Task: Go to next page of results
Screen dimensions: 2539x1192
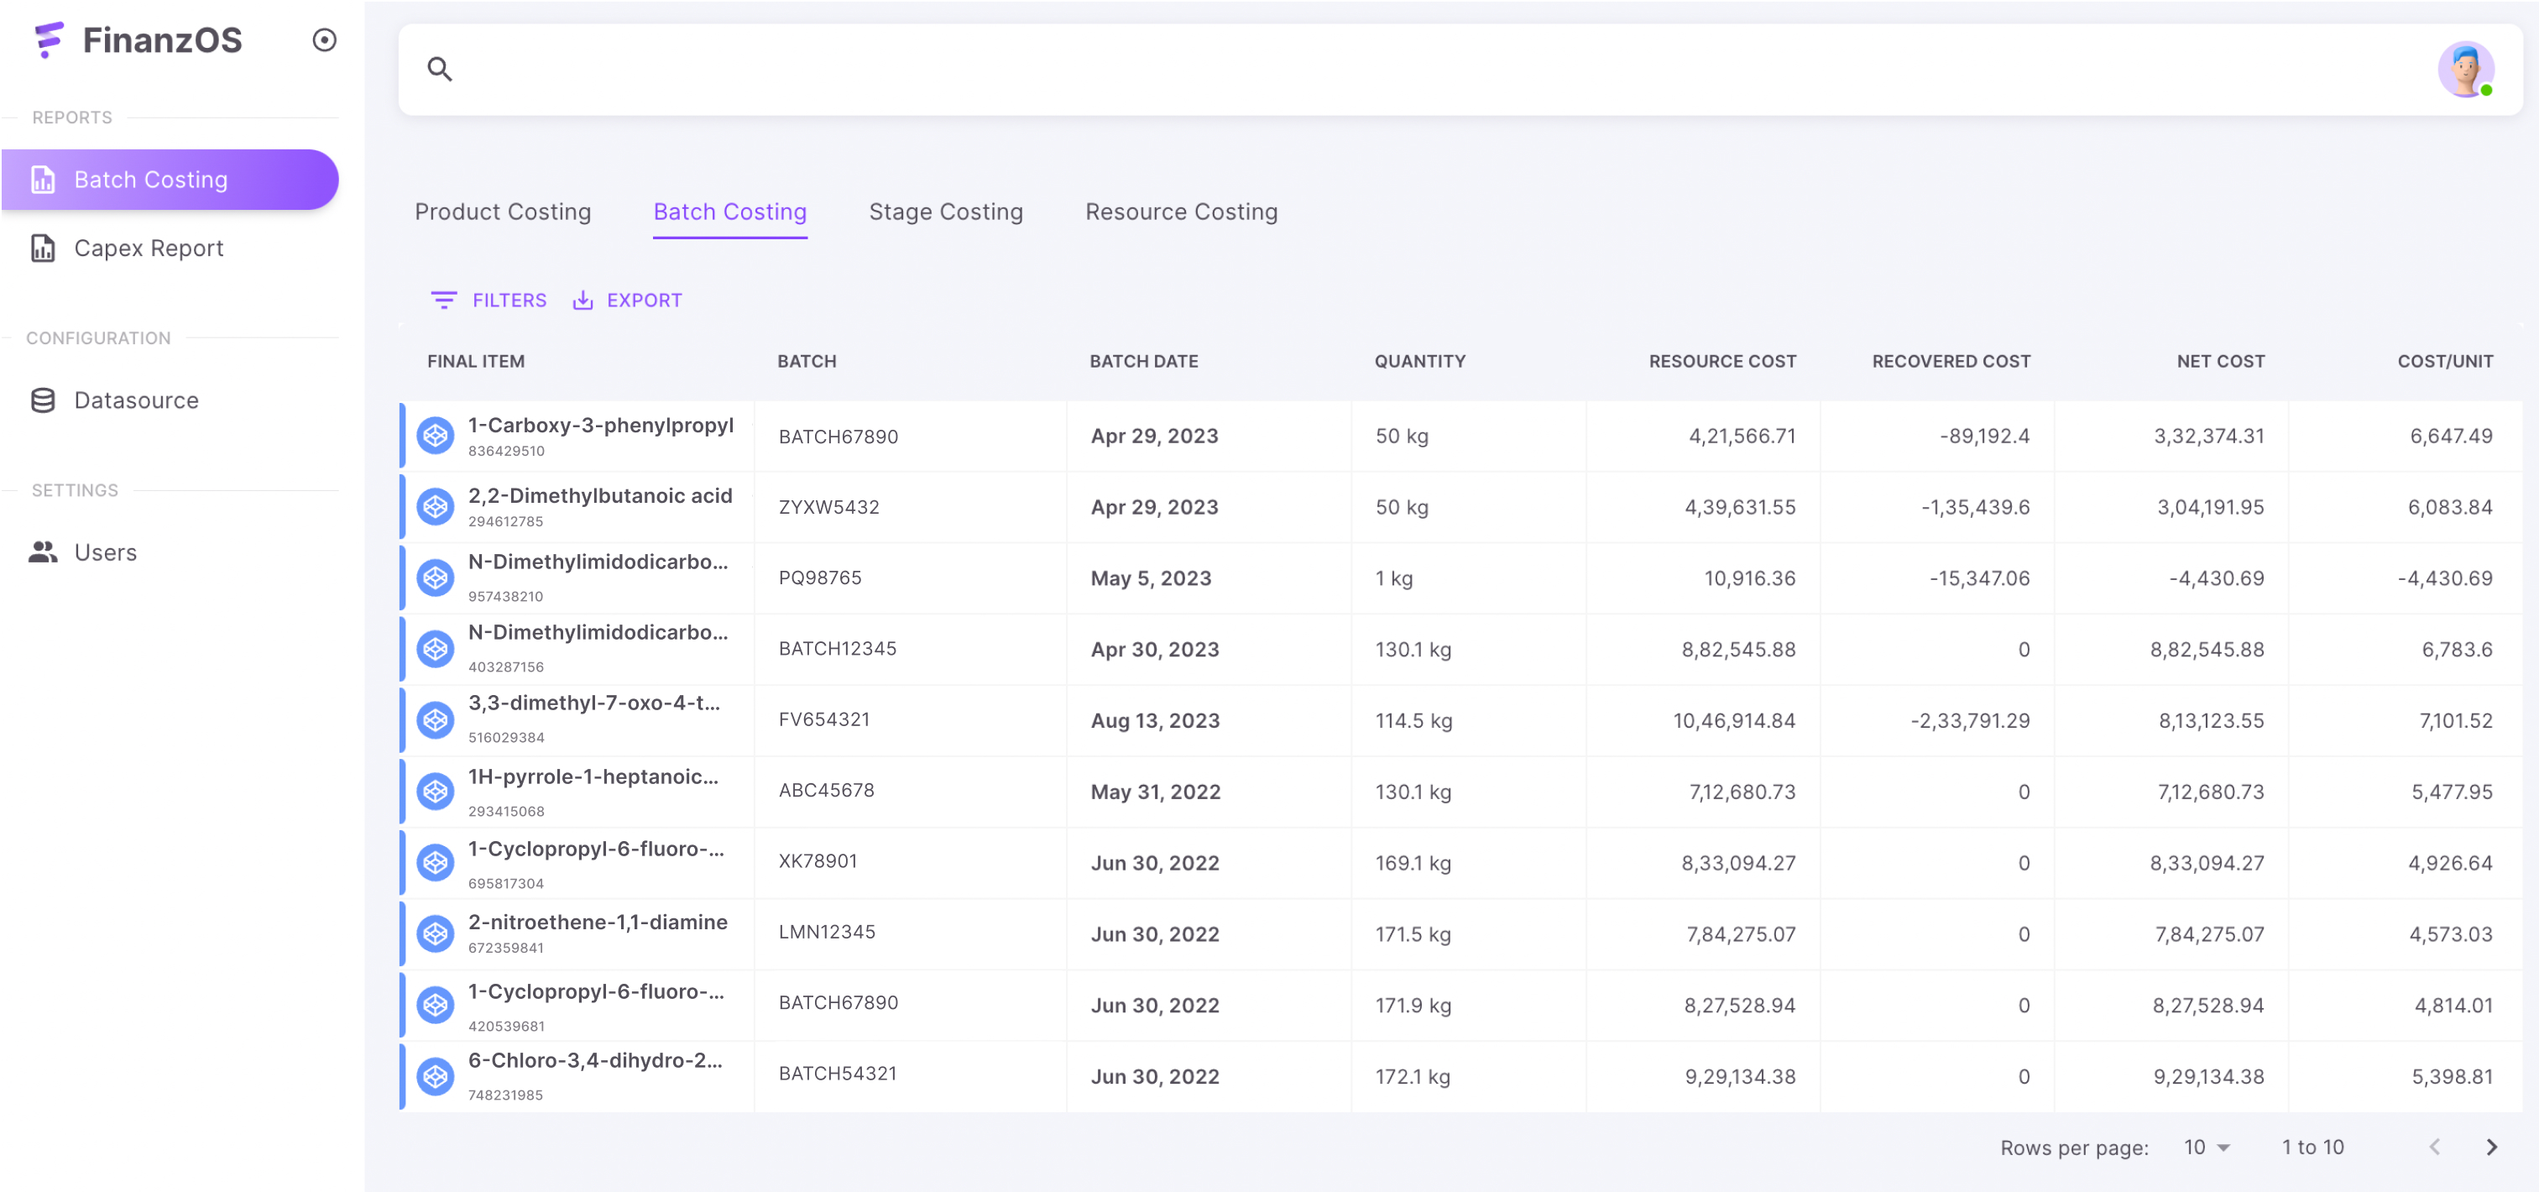Action: pyautogui.click(x=2490, y=1147)
